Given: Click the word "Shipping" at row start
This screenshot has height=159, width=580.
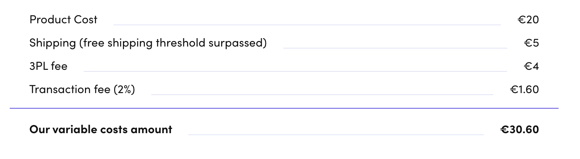Looking at the screenshot, I should tap(53, 43).
